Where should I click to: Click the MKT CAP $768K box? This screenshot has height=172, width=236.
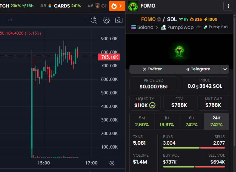click(213, 103)
